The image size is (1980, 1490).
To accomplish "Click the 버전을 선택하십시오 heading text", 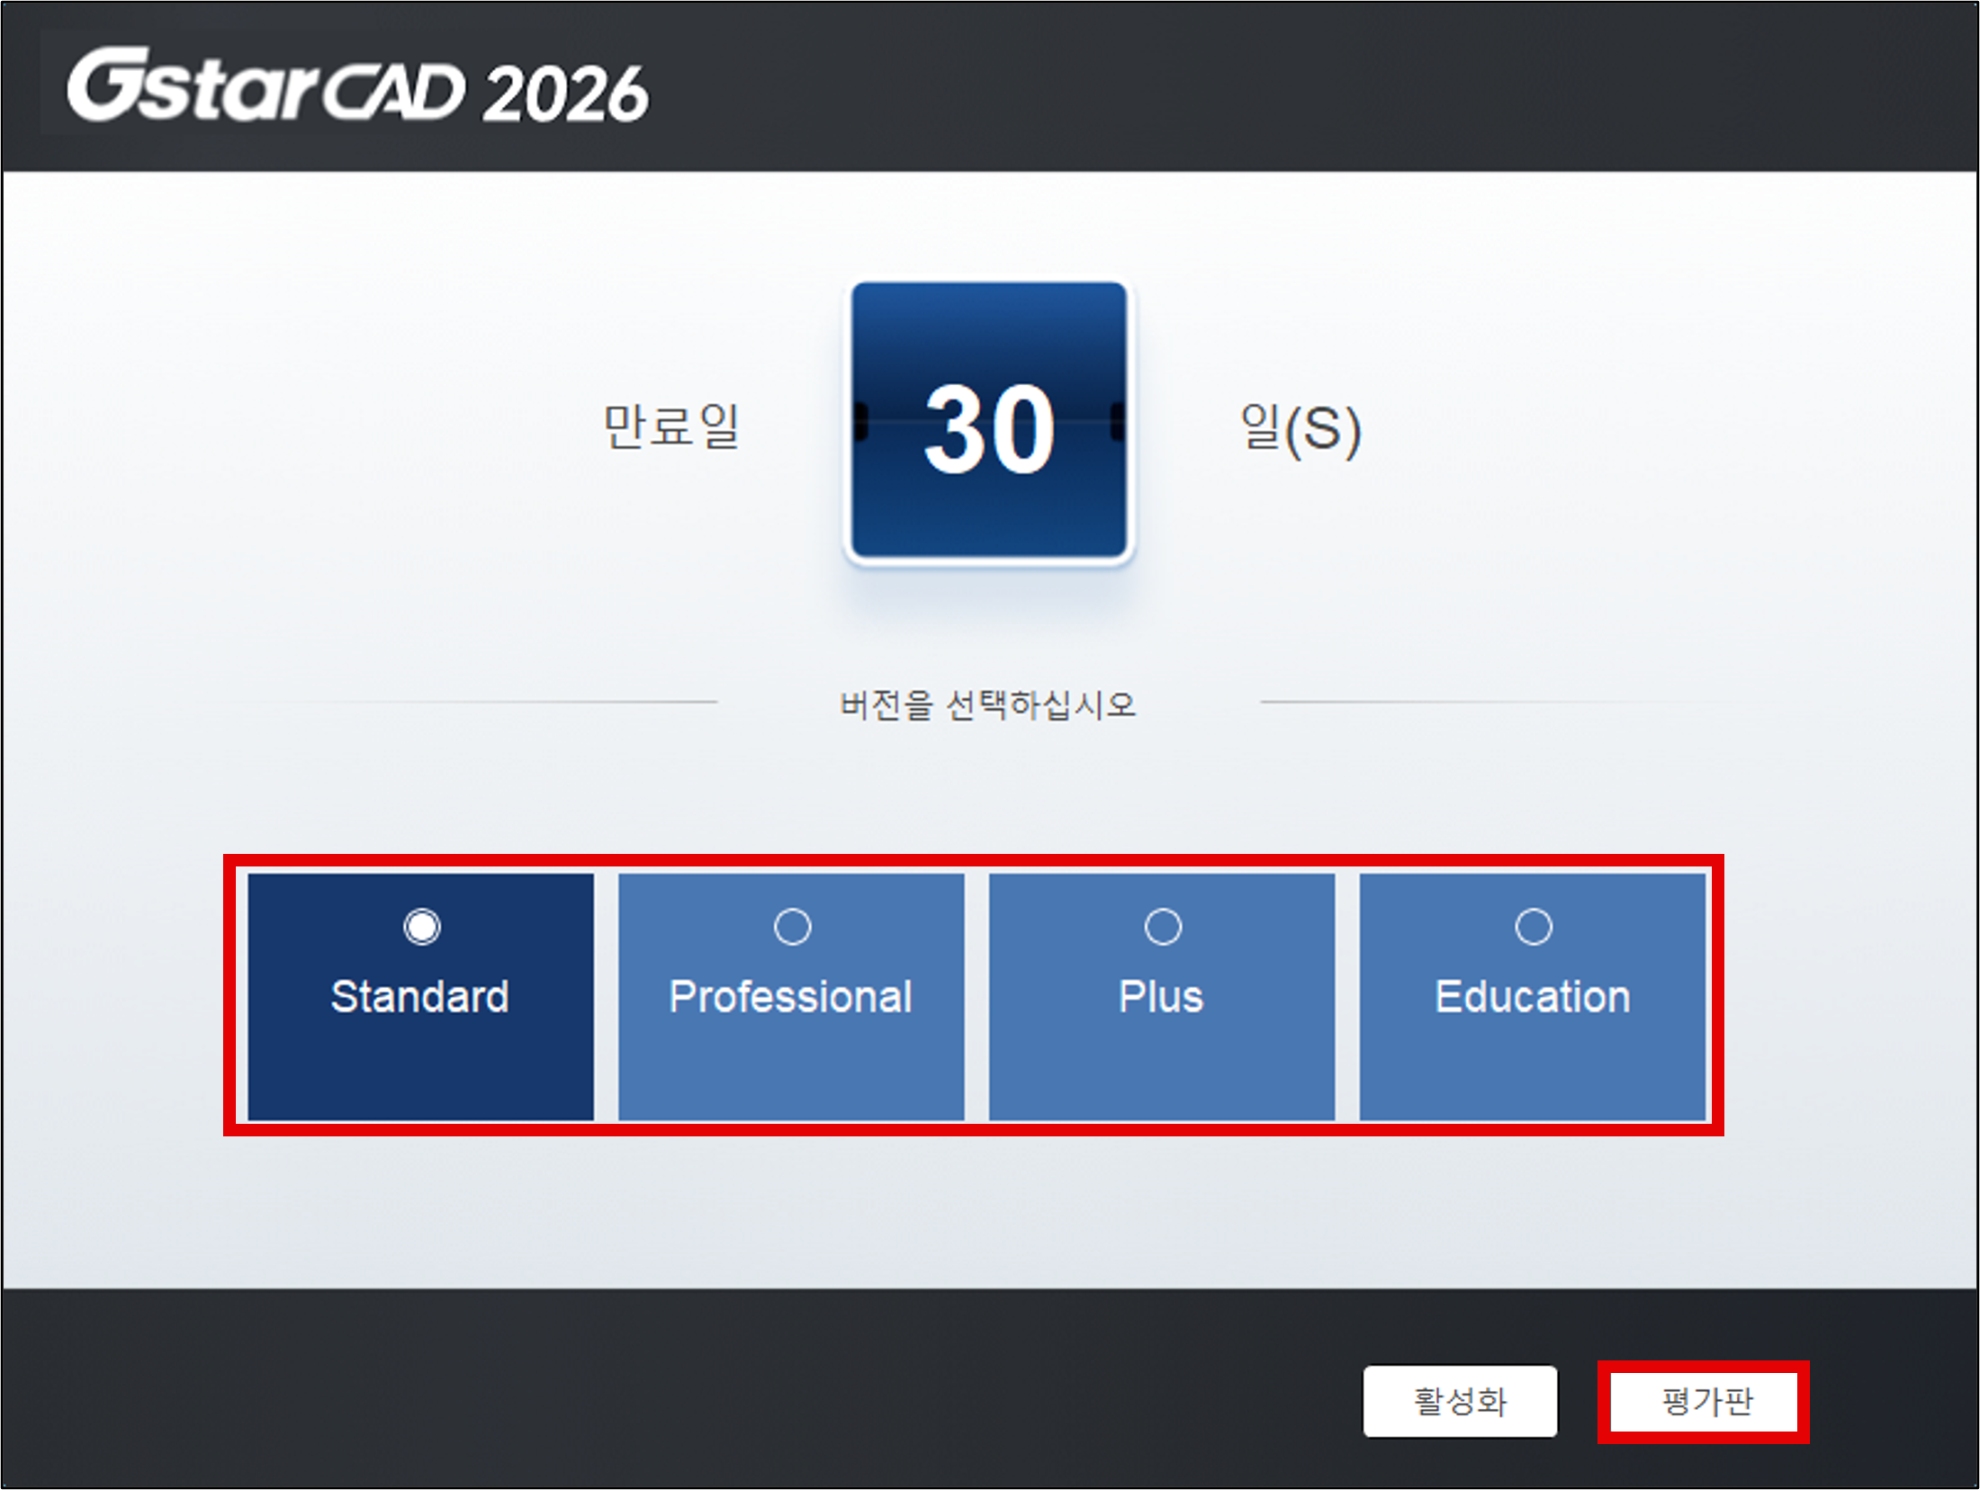I will 987,705.
